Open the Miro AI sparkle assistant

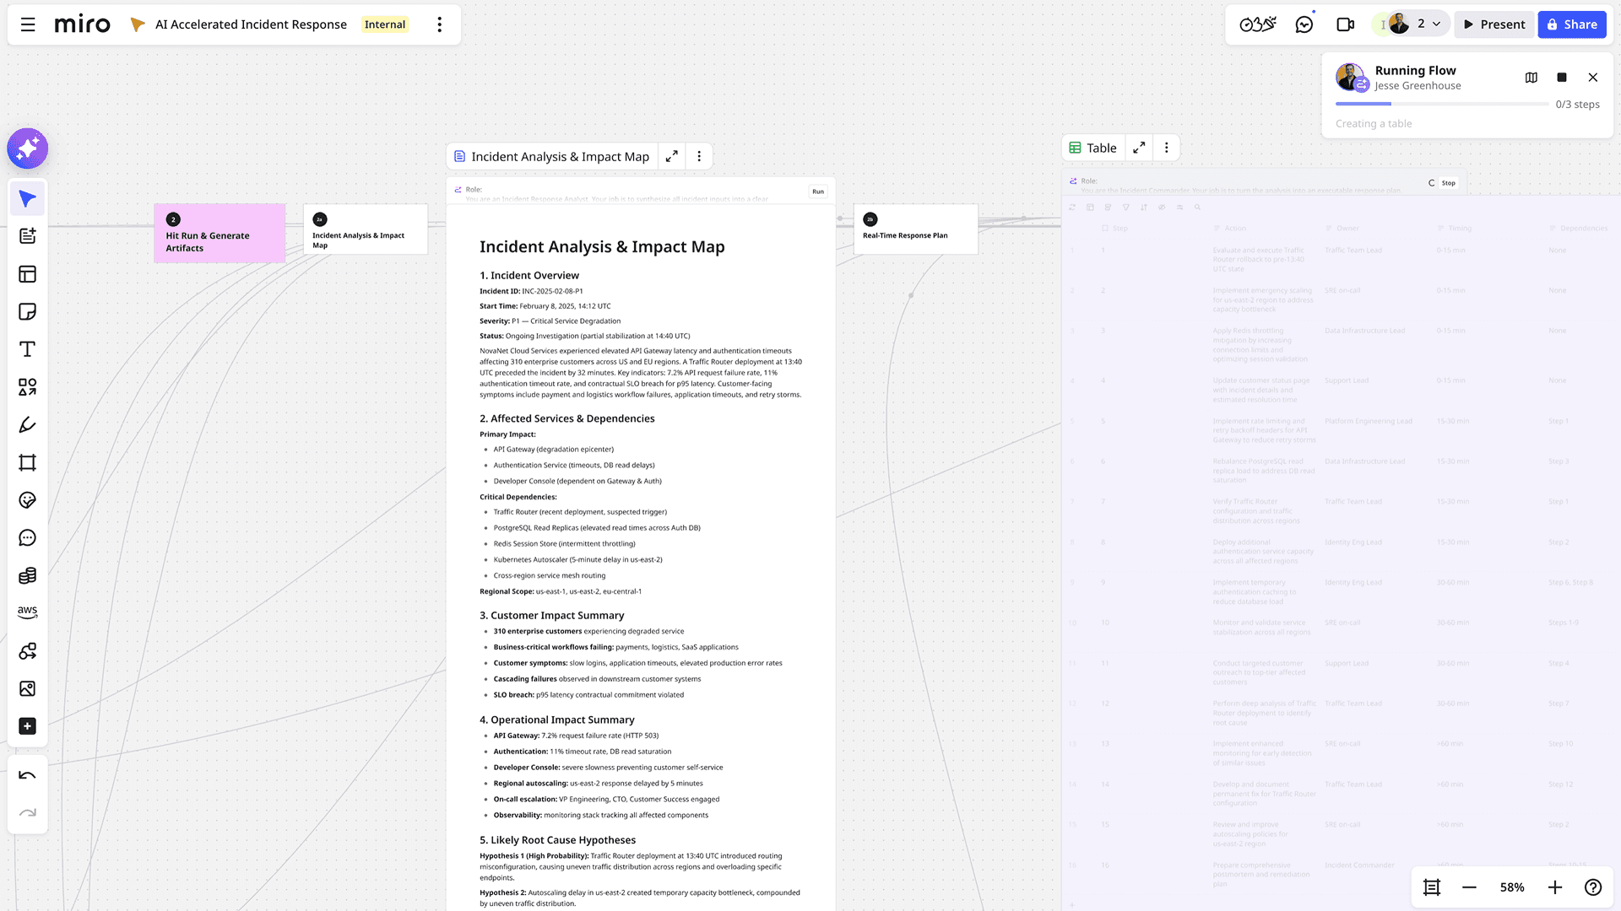[x=27, y=148]
